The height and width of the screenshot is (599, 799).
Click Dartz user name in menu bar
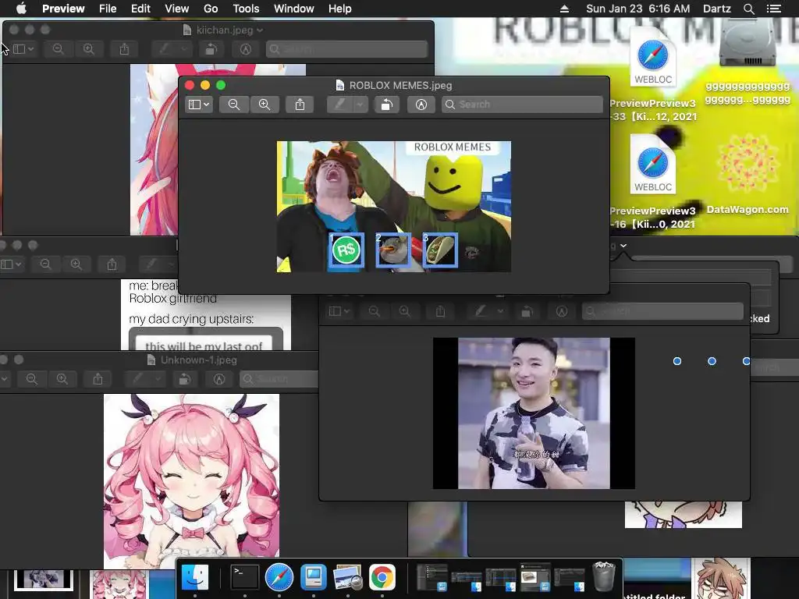716,9
